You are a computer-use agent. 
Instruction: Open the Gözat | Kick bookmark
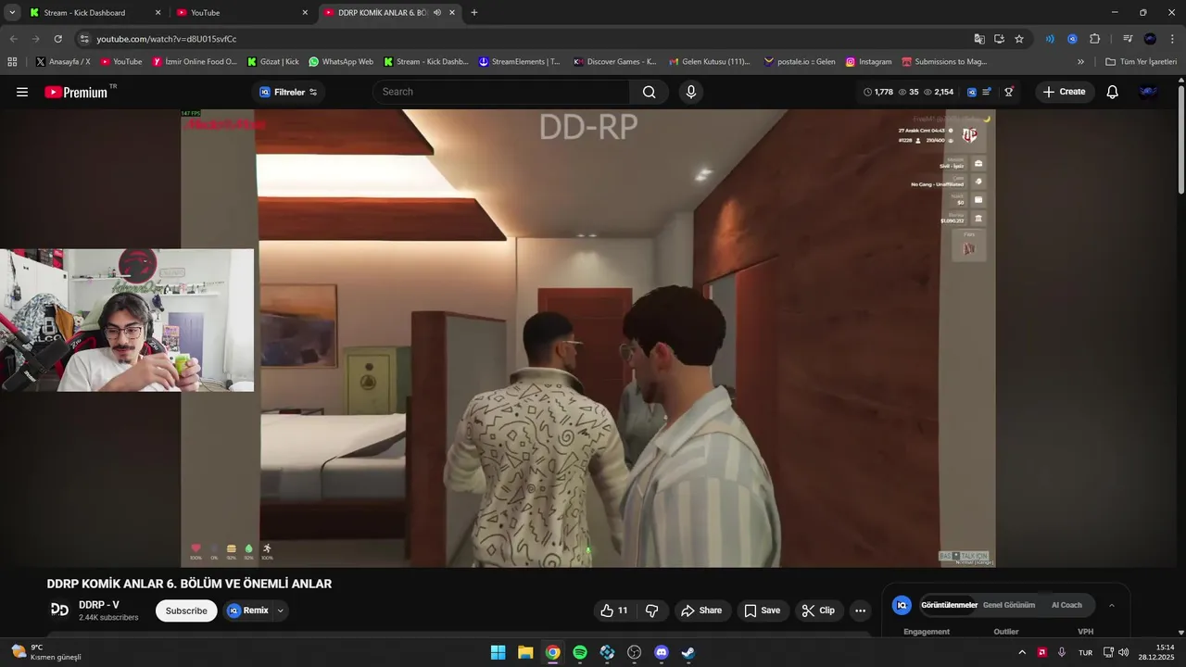[x=273, y=62]
